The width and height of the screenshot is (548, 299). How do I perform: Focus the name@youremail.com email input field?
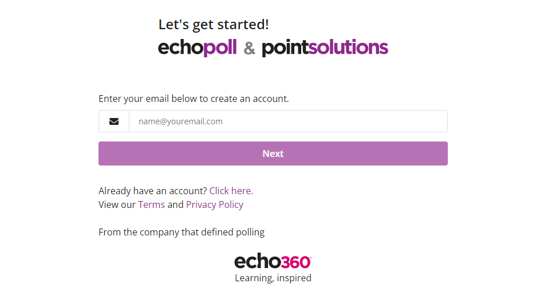click(288, 121)
